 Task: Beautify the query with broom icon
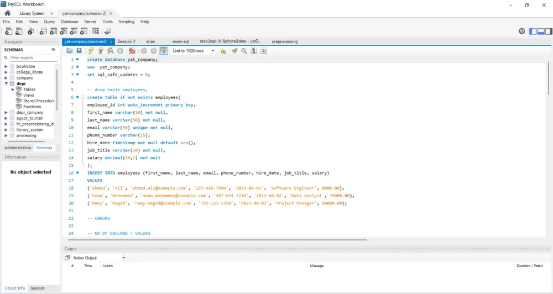[234, 51]
